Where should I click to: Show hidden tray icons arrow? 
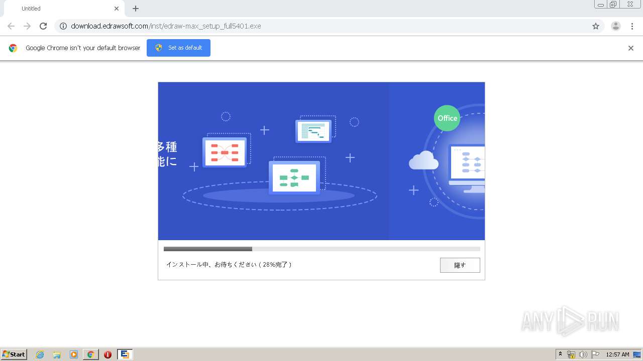pos(561,354)
